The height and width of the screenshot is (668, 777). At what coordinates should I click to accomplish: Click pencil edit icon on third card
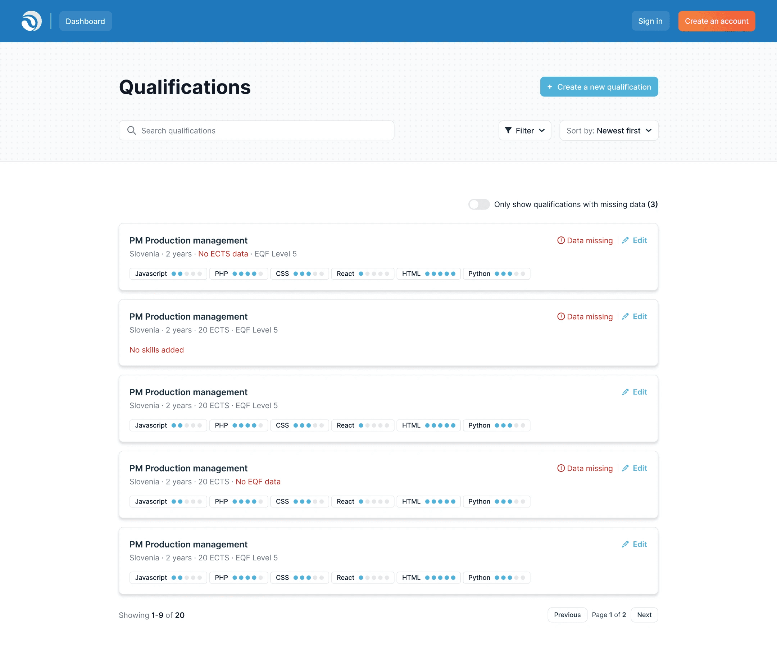[x=625, y=392]
